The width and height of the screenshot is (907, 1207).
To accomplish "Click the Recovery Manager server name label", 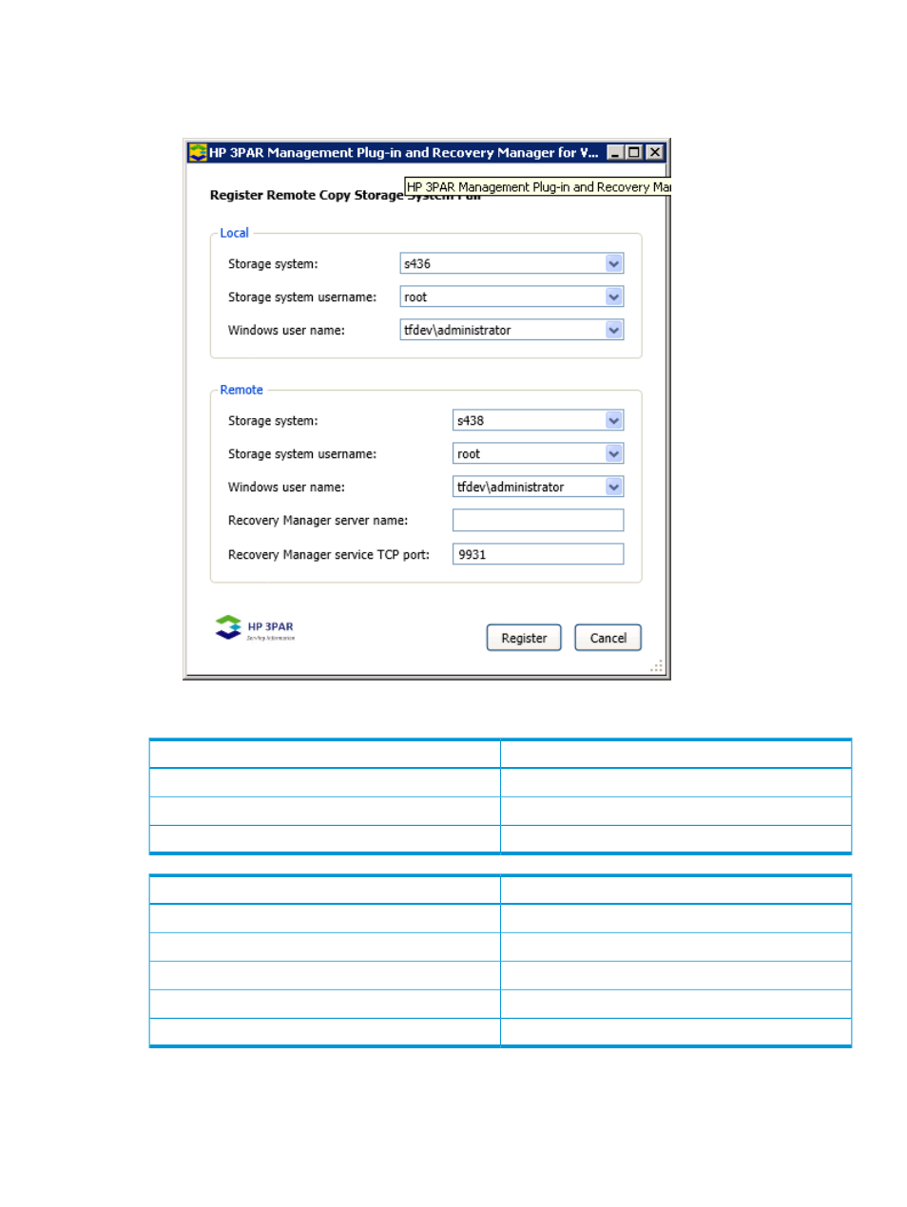I will [x=318, y=521].
